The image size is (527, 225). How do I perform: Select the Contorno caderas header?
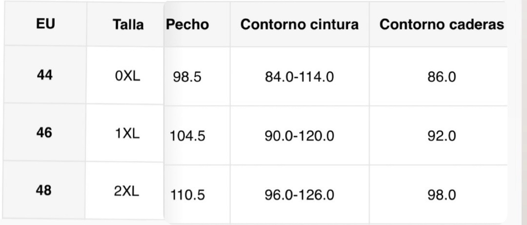coord(441,25)
